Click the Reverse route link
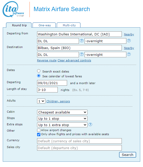The width and height of the screenshot is (143, 167). pos(47,60)
